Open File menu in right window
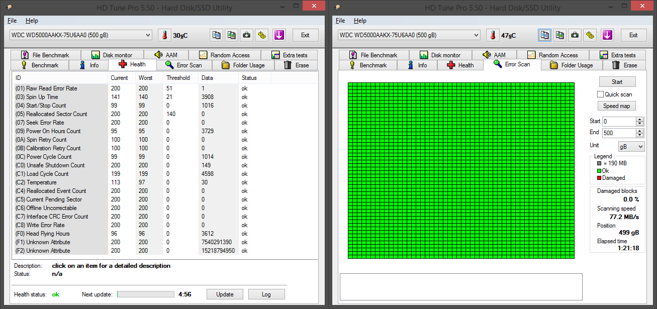The width and height of the screenshot is (657, 309). 340,21
